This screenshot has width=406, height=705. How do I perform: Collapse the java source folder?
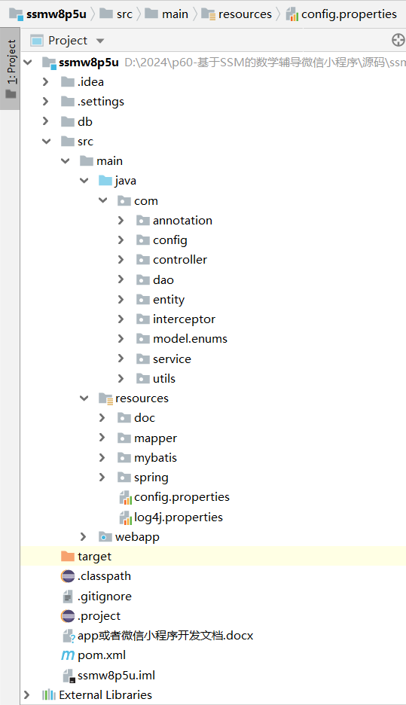(84, 180)
